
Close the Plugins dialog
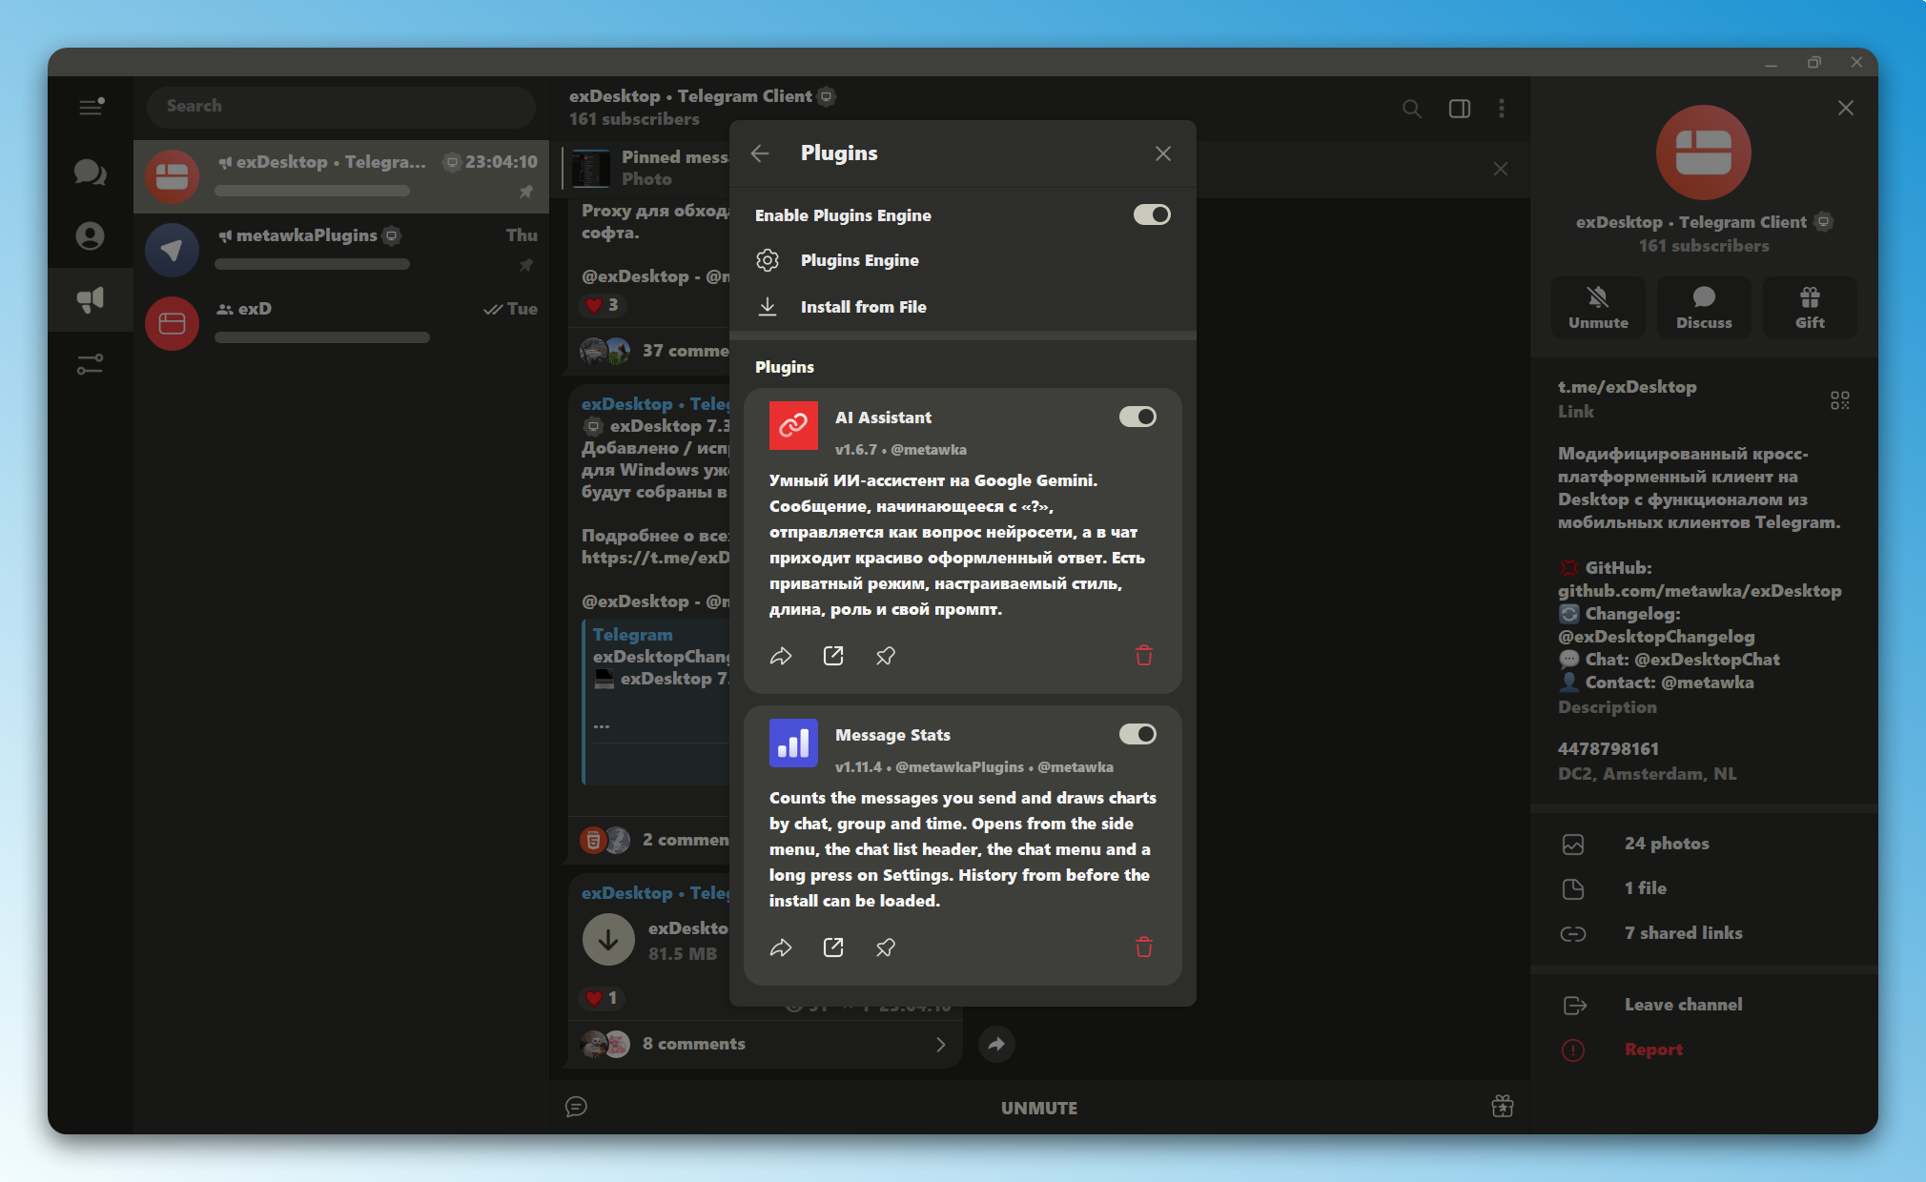(1163, 153)
